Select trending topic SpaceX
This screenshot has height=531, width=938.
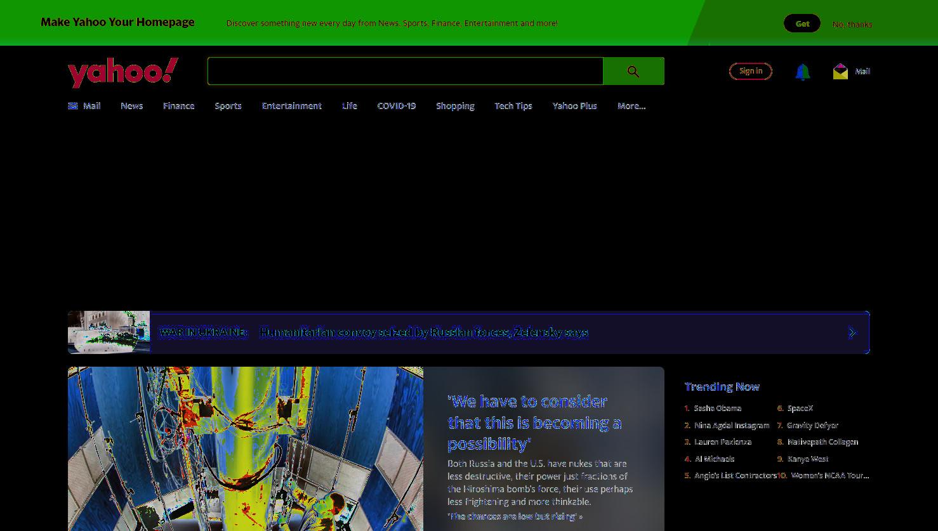coord(800,409)
